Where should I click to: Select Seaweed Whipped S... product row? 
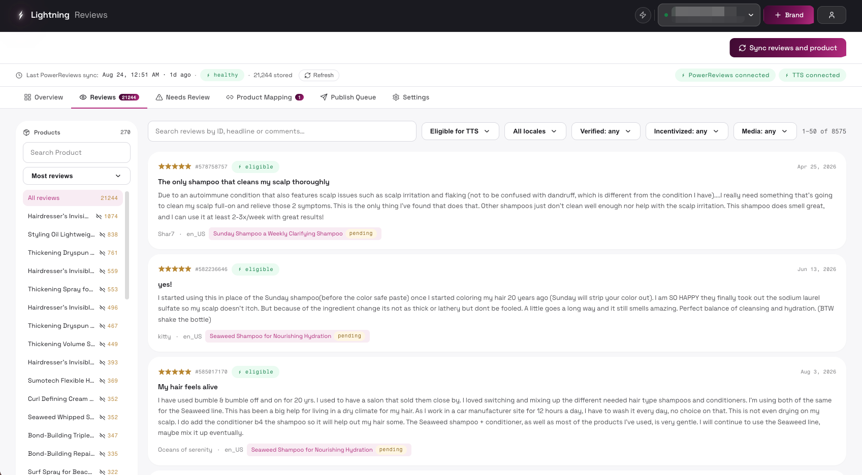click(73, 417)
